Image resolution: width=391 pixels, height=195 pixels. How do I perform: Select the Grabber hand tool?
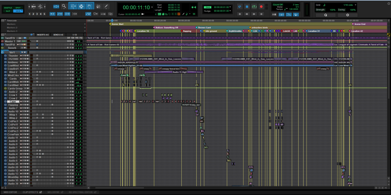point(90,6)
